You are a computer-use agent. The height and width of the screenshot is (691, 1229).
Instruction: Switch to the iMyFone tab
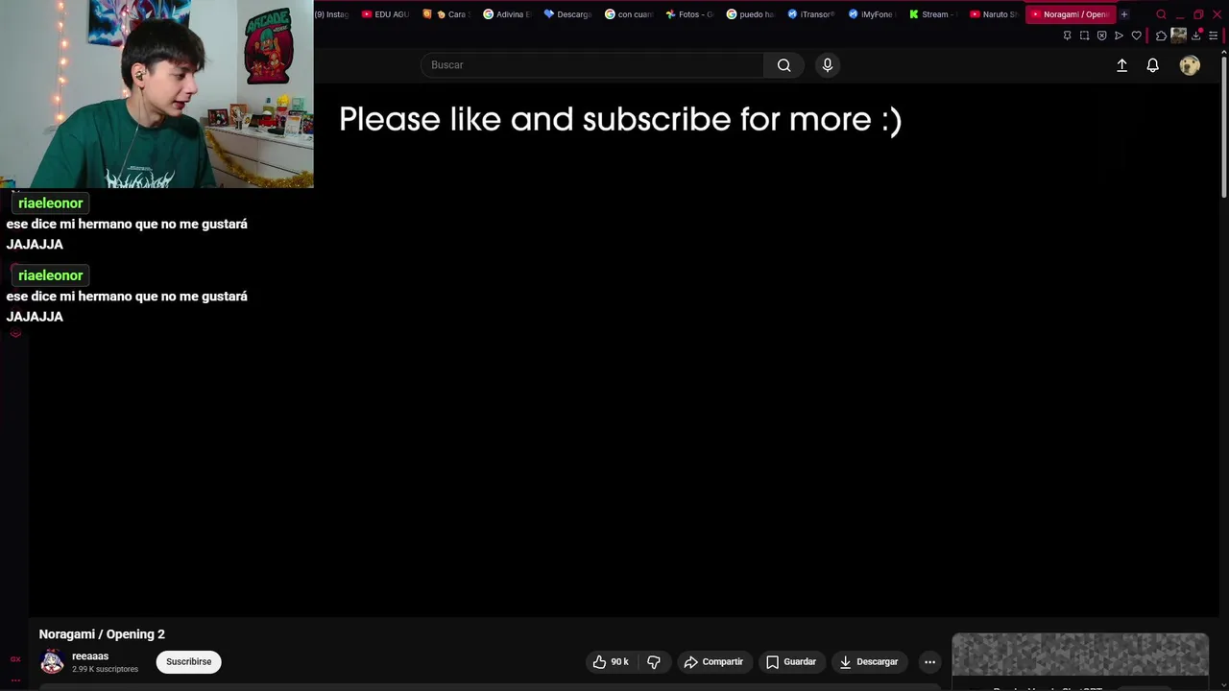pyautogui.click(x=871, y=14)
